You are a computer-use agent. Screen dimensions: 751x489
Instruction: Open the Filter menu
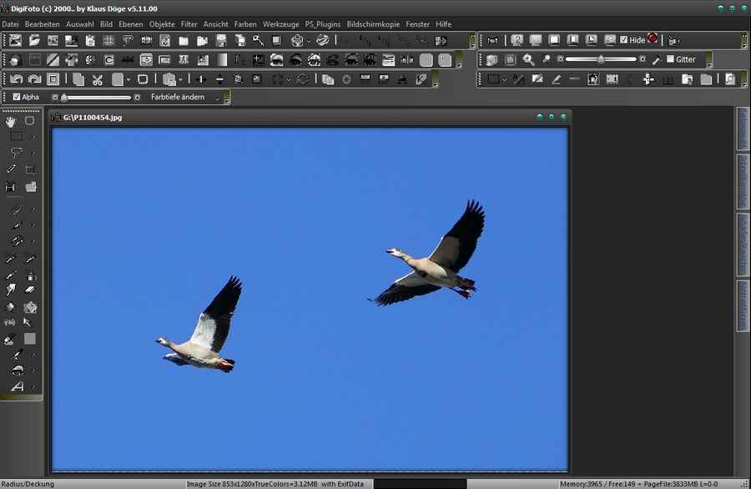(189, 24)
